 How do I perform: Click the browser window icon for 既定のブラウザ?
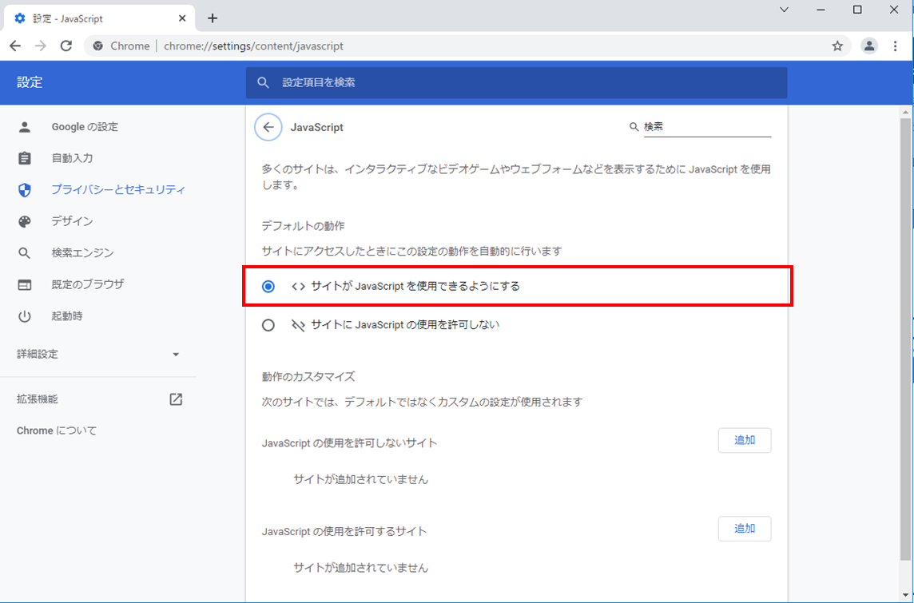point(25,285)
